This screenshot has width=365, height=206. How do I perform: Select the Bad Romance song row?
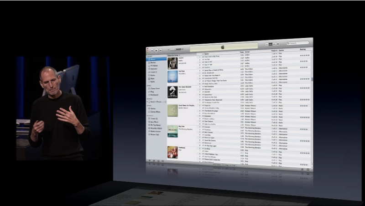[254, 86]
